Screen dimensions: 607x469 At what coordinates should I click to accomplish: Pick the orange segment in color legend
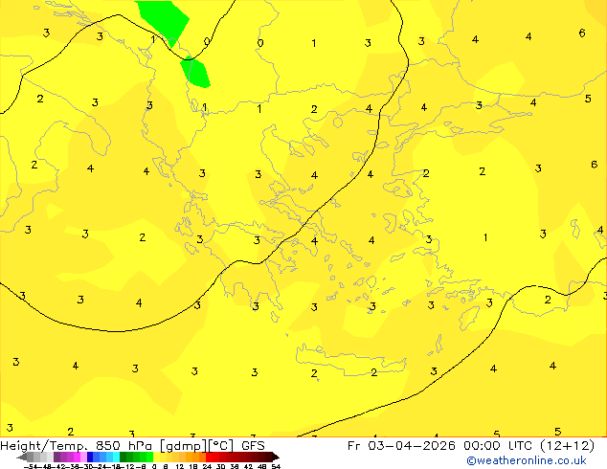[192, 457]
